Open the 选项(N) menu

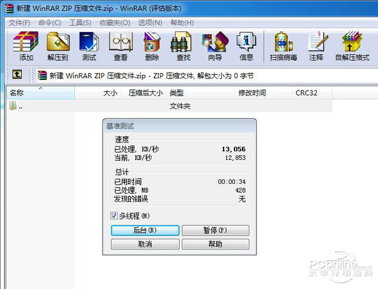150,23
